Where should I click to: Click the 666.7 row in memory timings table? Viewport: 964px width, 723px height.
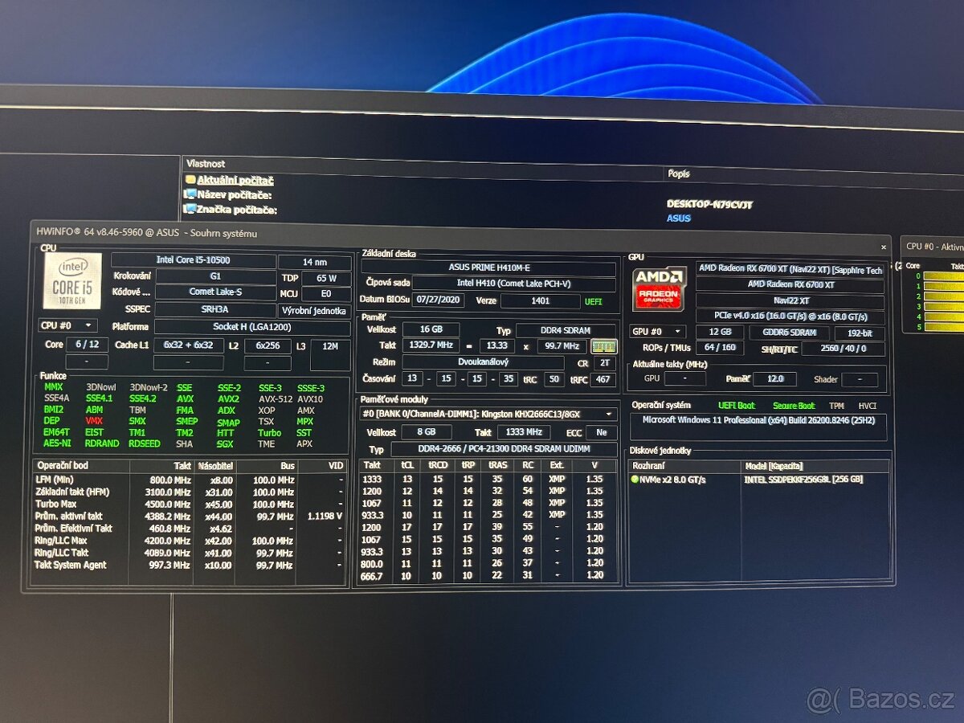tap(488, 576)
